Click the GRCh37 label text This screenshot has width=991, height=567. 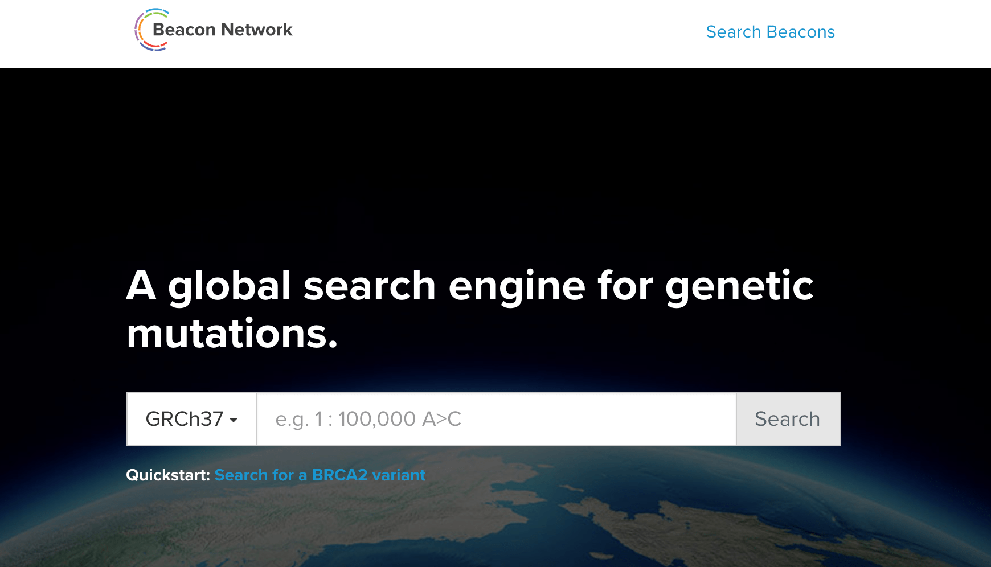click(x=184, y=419)
